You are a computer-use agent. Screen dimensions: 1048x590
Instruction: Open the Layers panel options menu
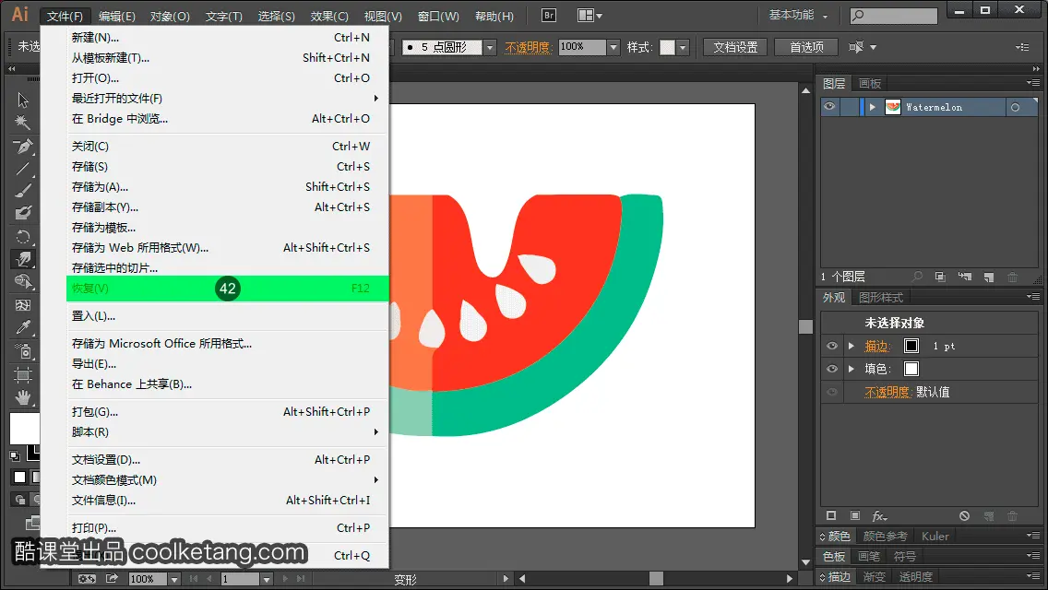point(1033,83)
